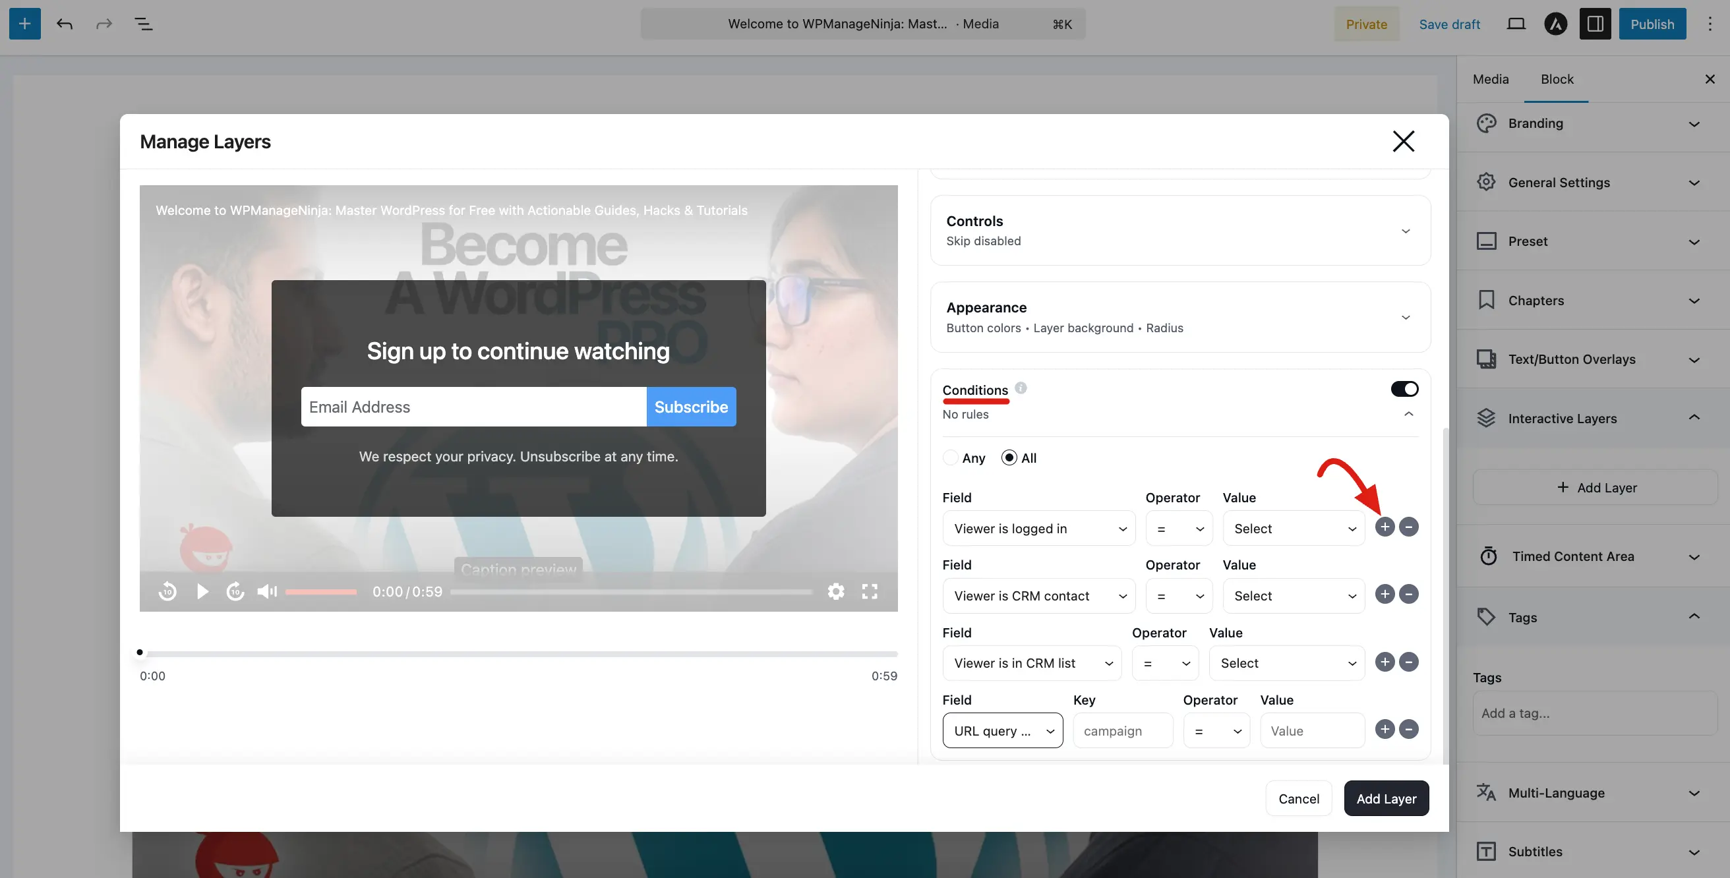
Task: Click the block inserter plus icon
Action: click(x=25, y=24)
